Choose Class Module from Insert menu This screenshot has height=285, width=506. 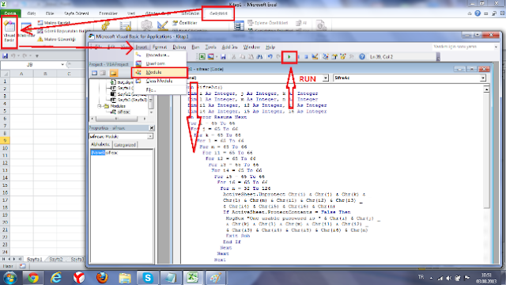click(160, 81)
